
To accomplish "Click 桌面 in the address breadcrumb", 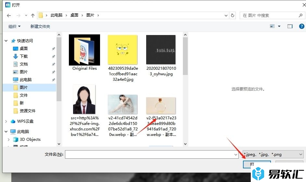I will click(74, 15).
